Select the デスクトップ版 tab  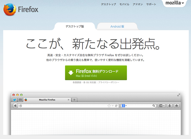tap(74, 27)
